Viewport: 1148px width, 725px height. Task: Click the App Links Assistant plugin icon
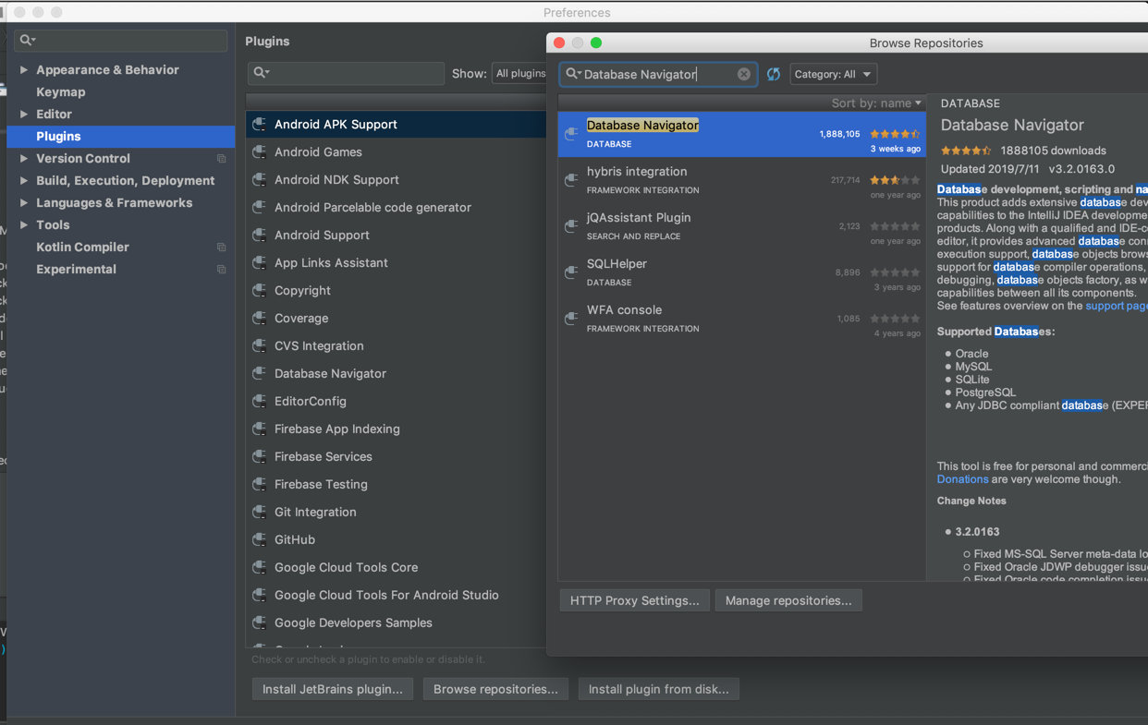point(260,263)
